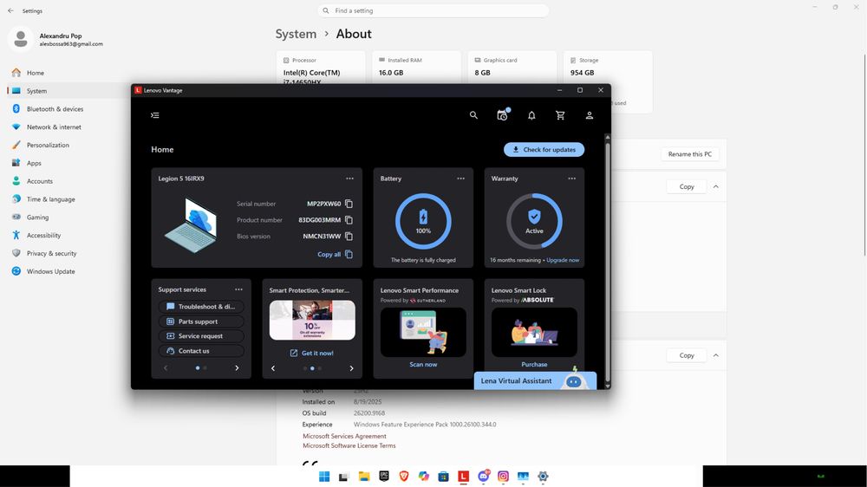Open the Support services three-dot menu
This screenshot has width=867, height=487.
238,289
